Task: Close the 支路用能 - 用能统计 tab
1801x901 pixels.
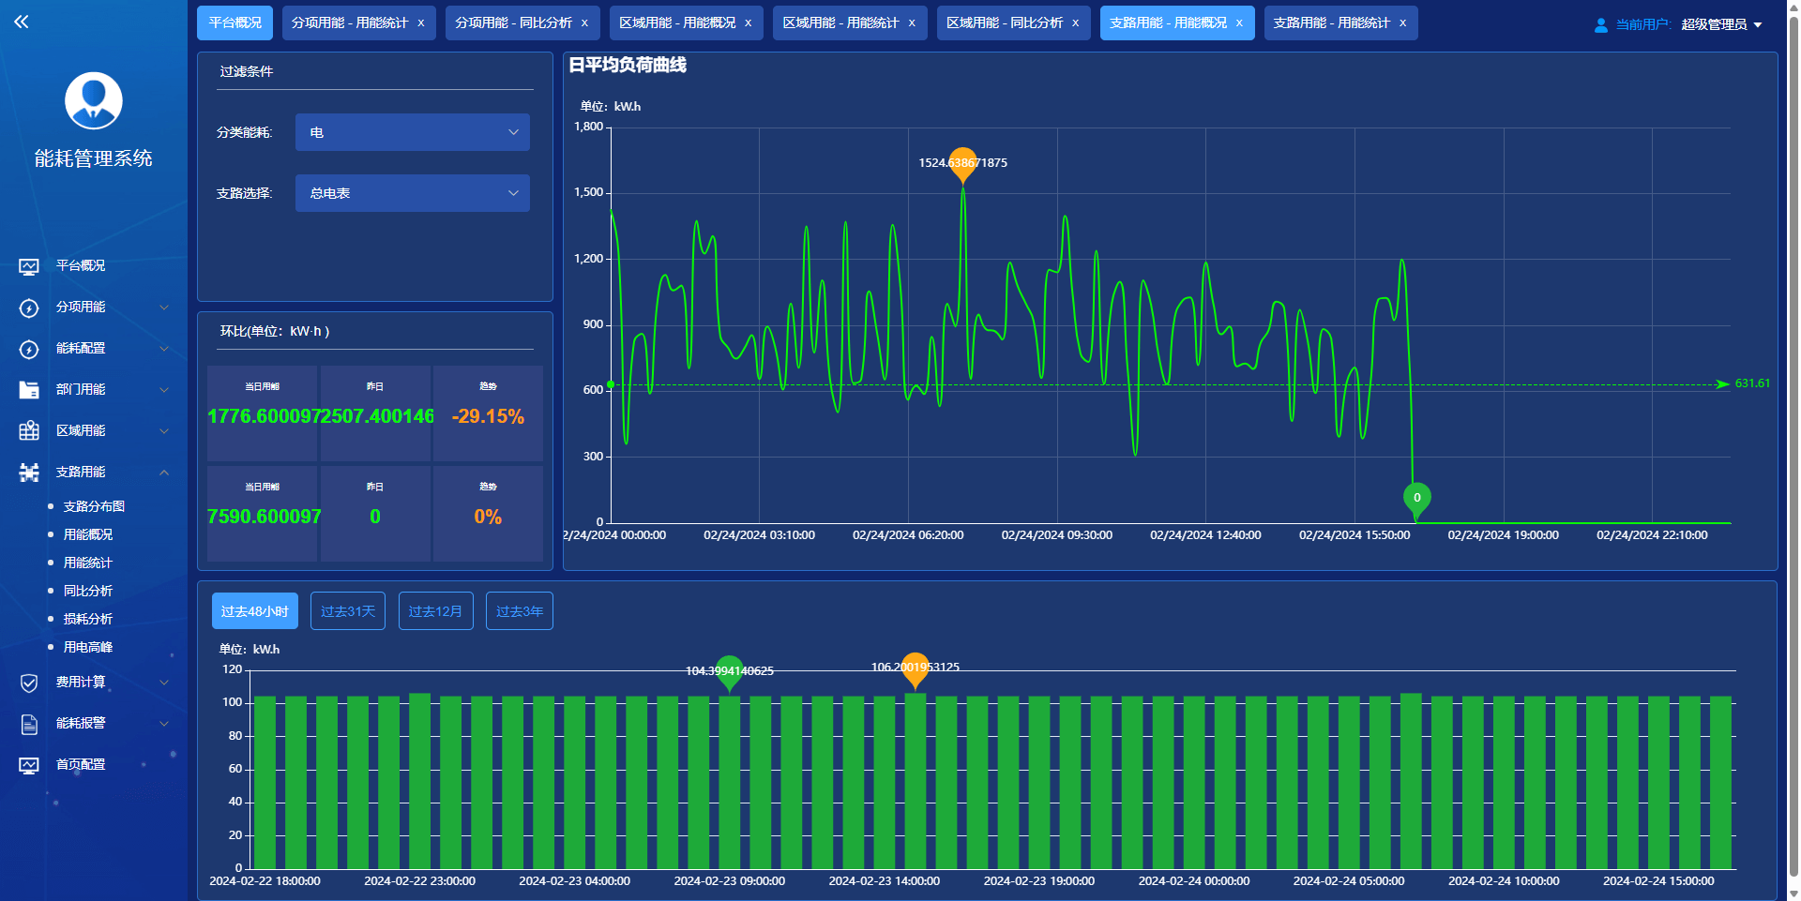Action: pos(1402,23)
